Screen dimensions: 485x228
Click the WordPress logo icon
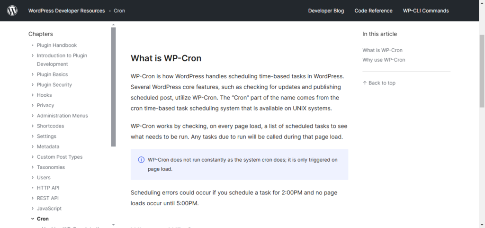12,10
